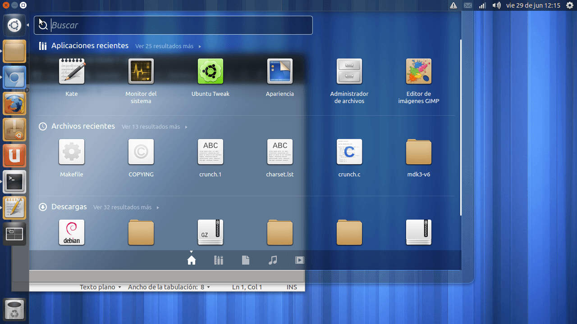577x324 pixels.
Task: Open the text editor launcher icon
Action: coord(14,208)
